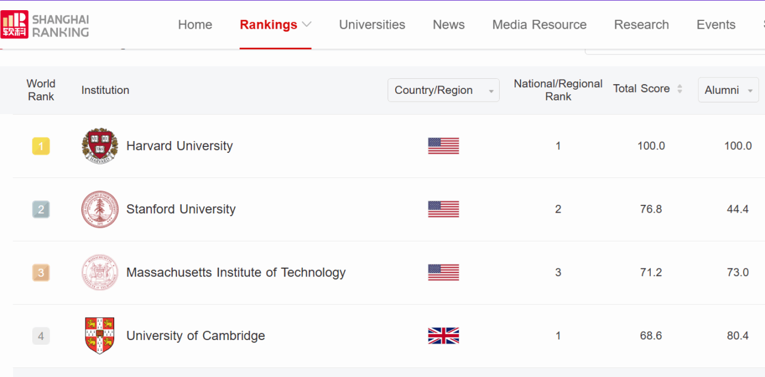
Task: Click the US flag beside Stanford University
Action: (443, 209)
